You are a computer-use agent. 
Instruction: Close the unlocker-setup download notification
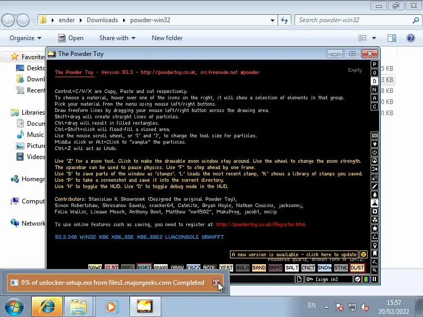pos(216,283)
